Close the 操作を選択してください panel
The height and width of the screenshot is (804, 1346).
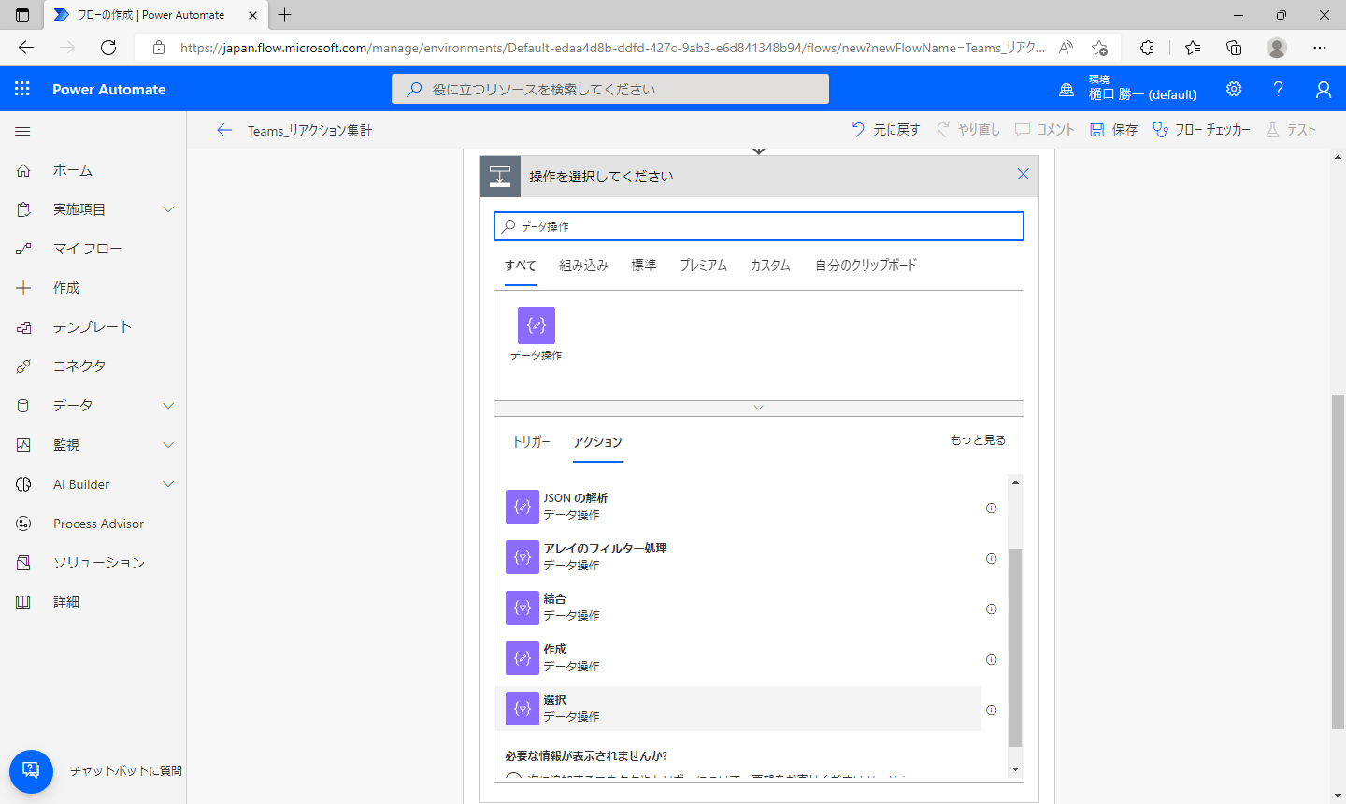(1023, 175)
